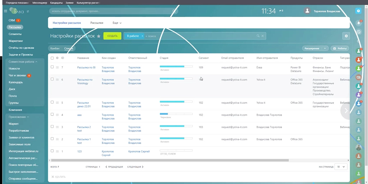Open the Рассылки tab

pos(97,23)
